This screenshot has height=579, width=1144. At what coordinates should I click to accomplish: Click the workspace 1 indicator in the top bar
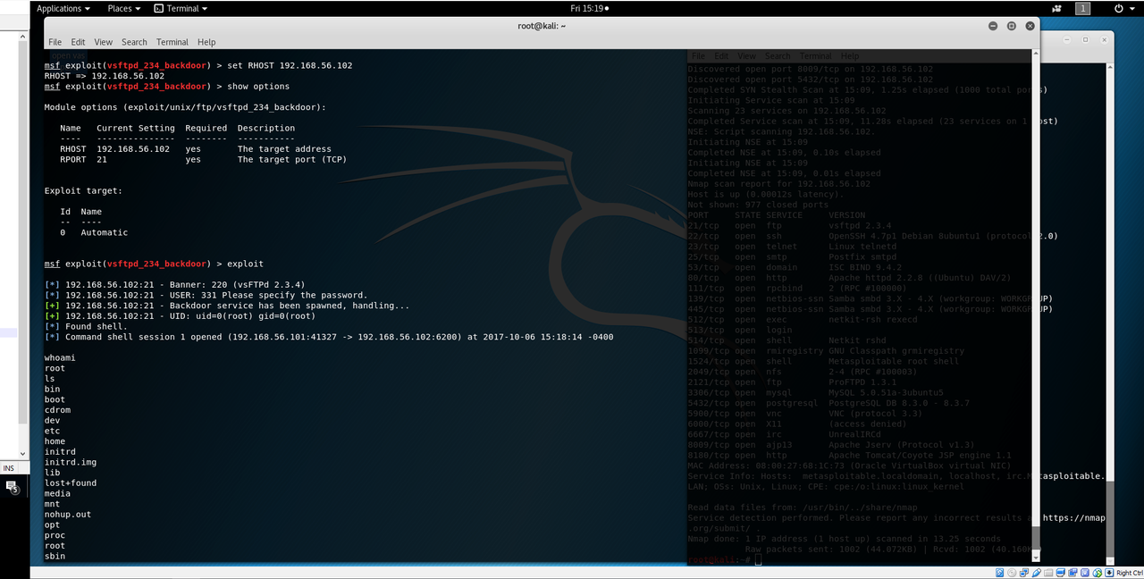[x=1082, y=8]
